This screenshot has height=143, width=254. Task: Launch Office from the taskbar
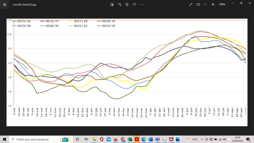point(102,139)
